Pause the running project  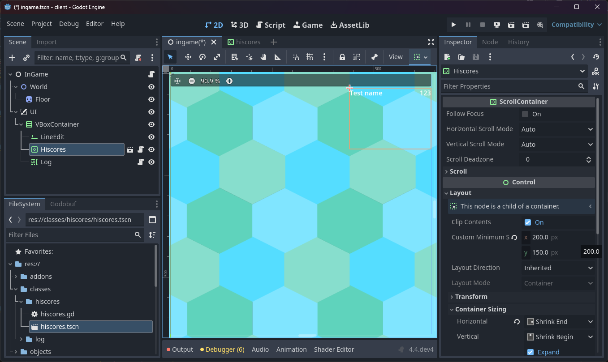tap(468, 25)
